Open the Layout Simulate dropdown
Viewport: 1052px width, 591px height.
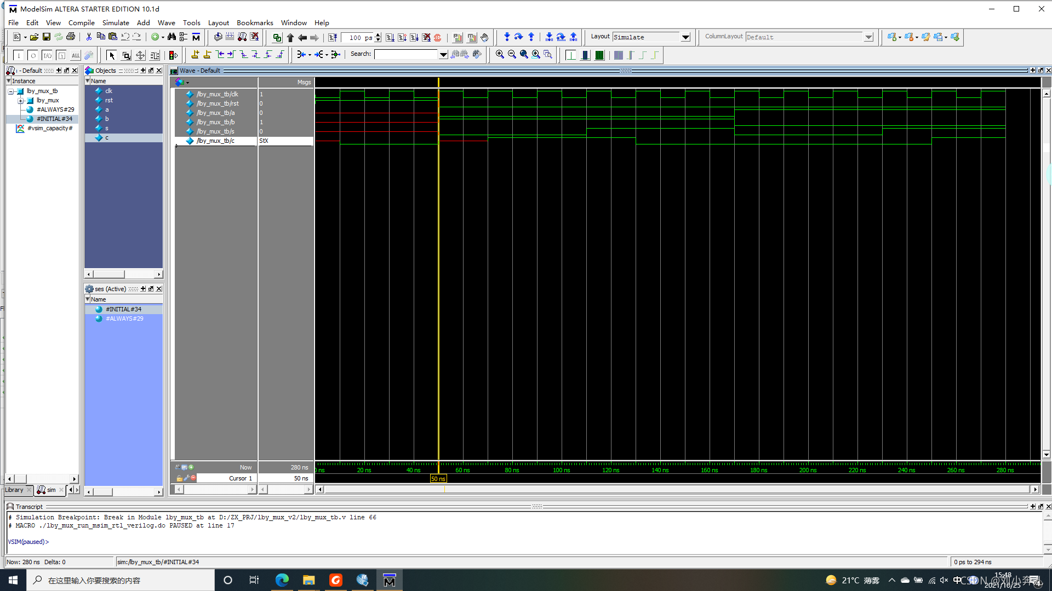point(685,37)
